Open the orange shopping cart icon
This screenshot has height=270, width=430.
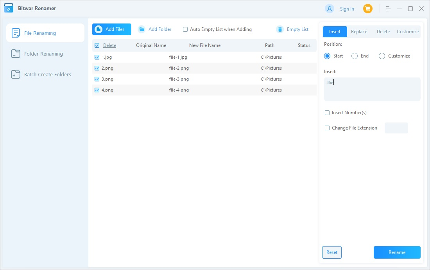tap(368, 9)
